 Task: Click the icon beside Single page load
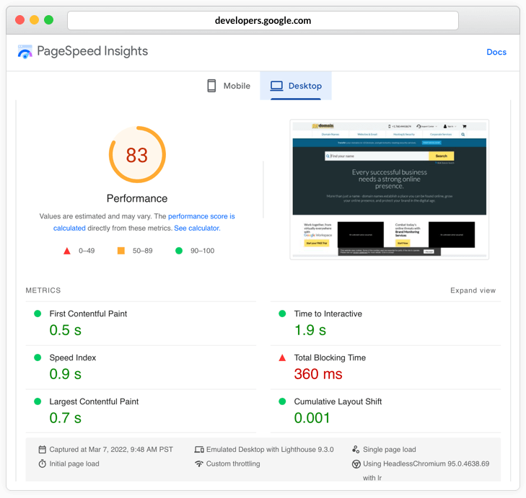(x=356, y=450)
